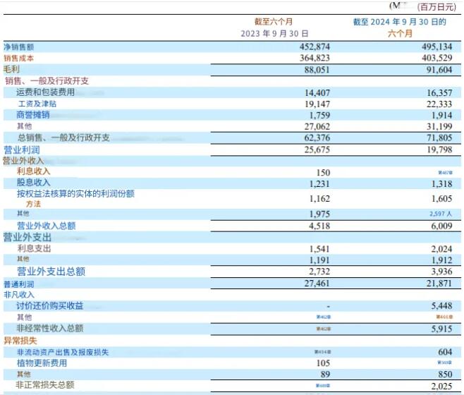Click the 净销售额 row label
The image size is (464, 395).
19,47
